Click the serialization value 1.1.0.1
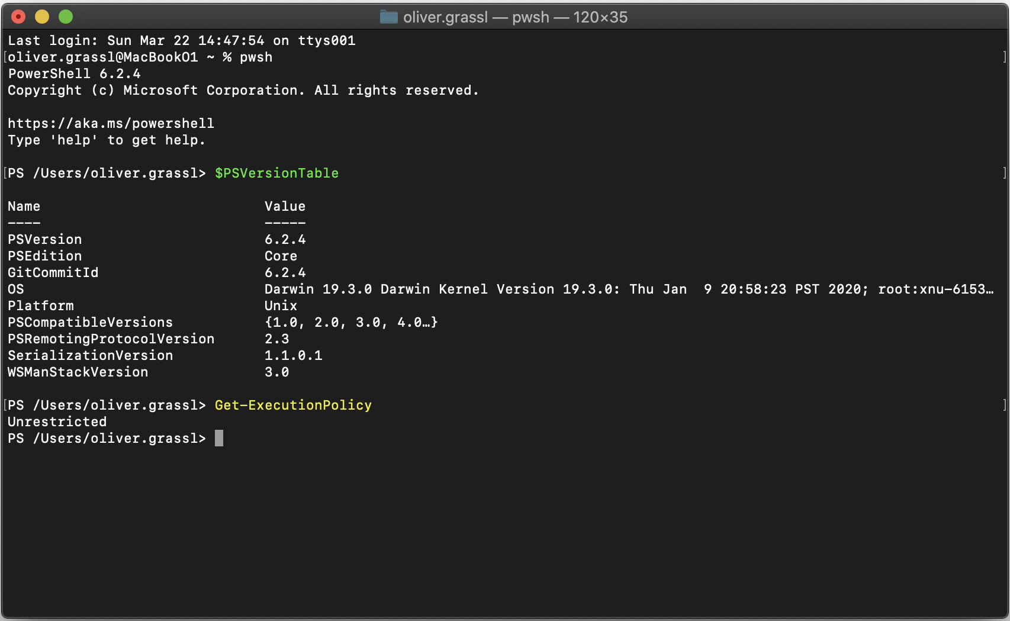The image size is (1010, 621). point(293,356)
